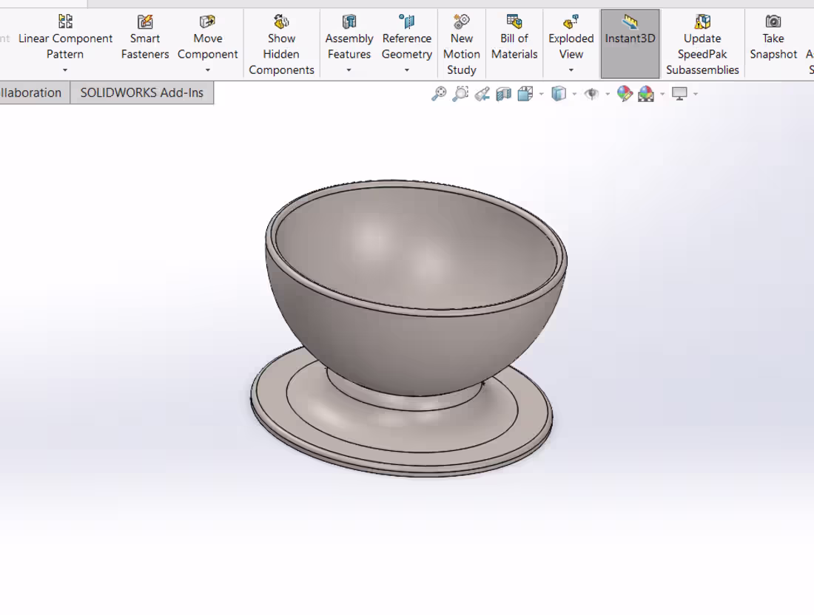Activate the Zoom to Area tool
The height and width of the screenshot is (615, 814).
(x=460, y=93)
